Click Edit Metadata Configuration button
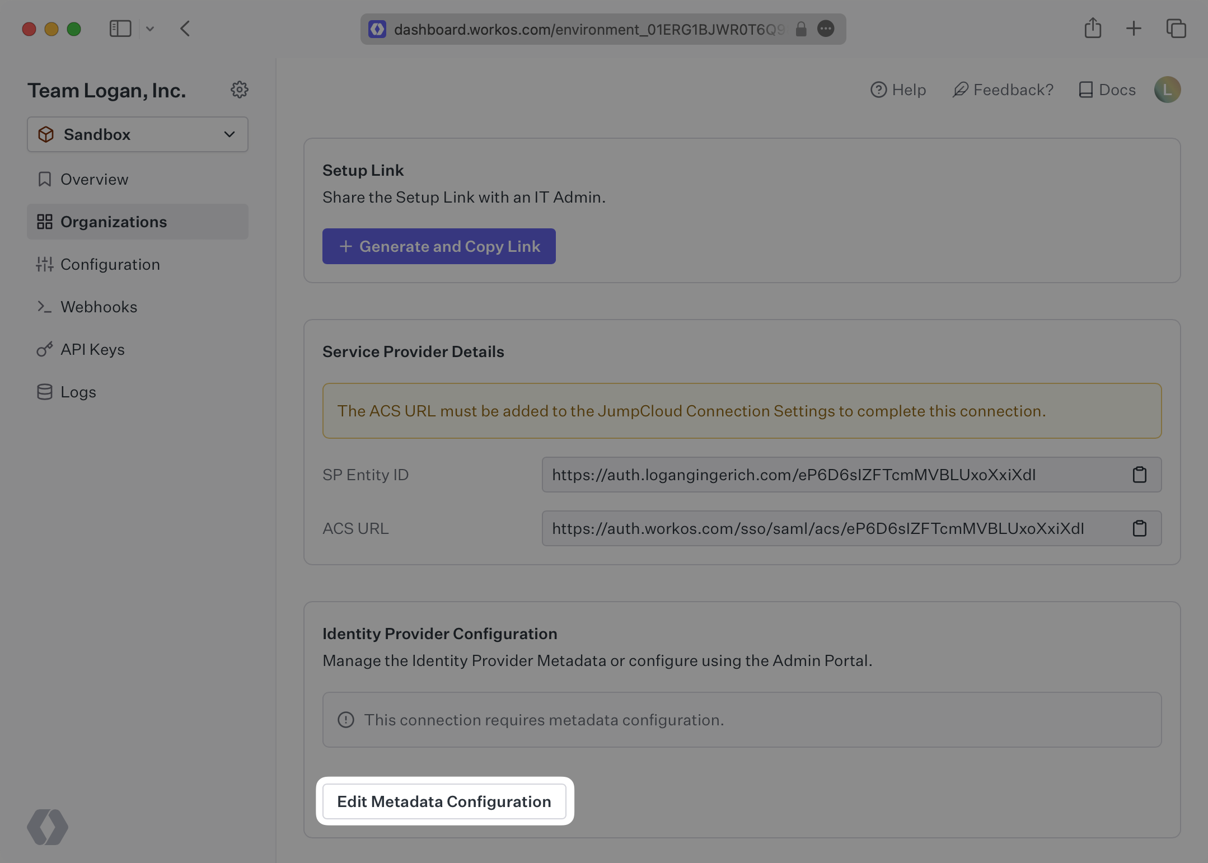This screenshot has width=1208, height=863. click(x=444, y=800)
